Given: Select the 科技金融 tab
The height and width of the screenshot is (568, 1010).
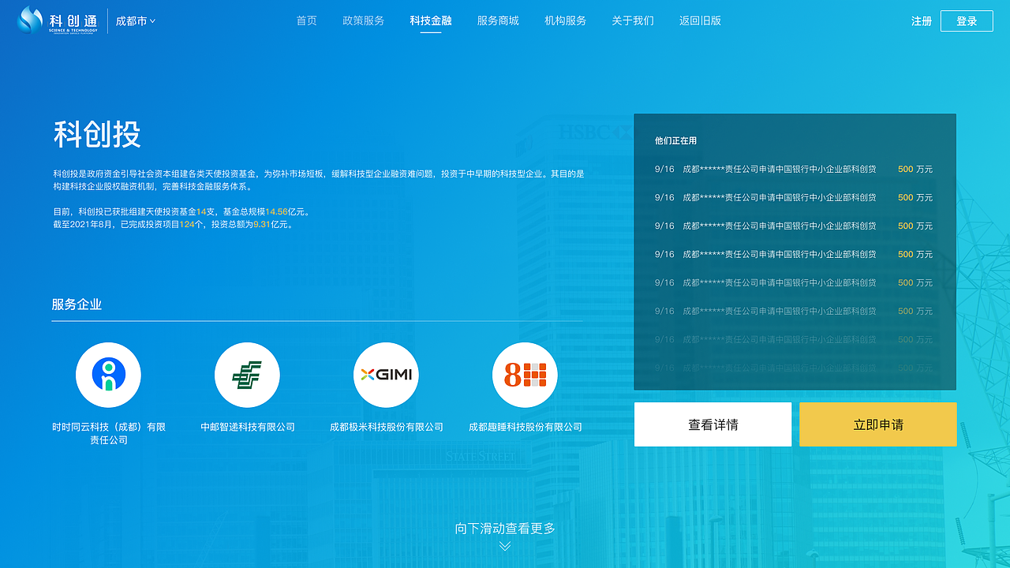Looking at the screenshot, I should coord(431,21).
